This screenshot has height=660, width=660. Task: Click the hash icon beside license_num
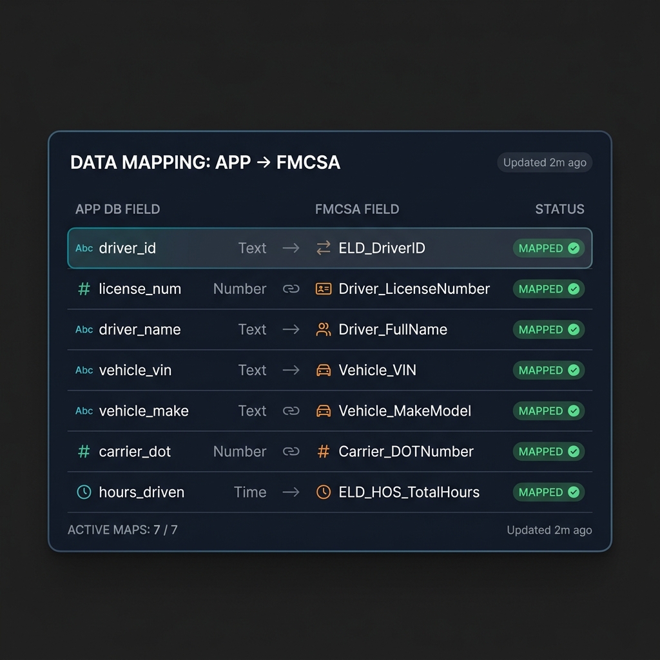[84, 289]
